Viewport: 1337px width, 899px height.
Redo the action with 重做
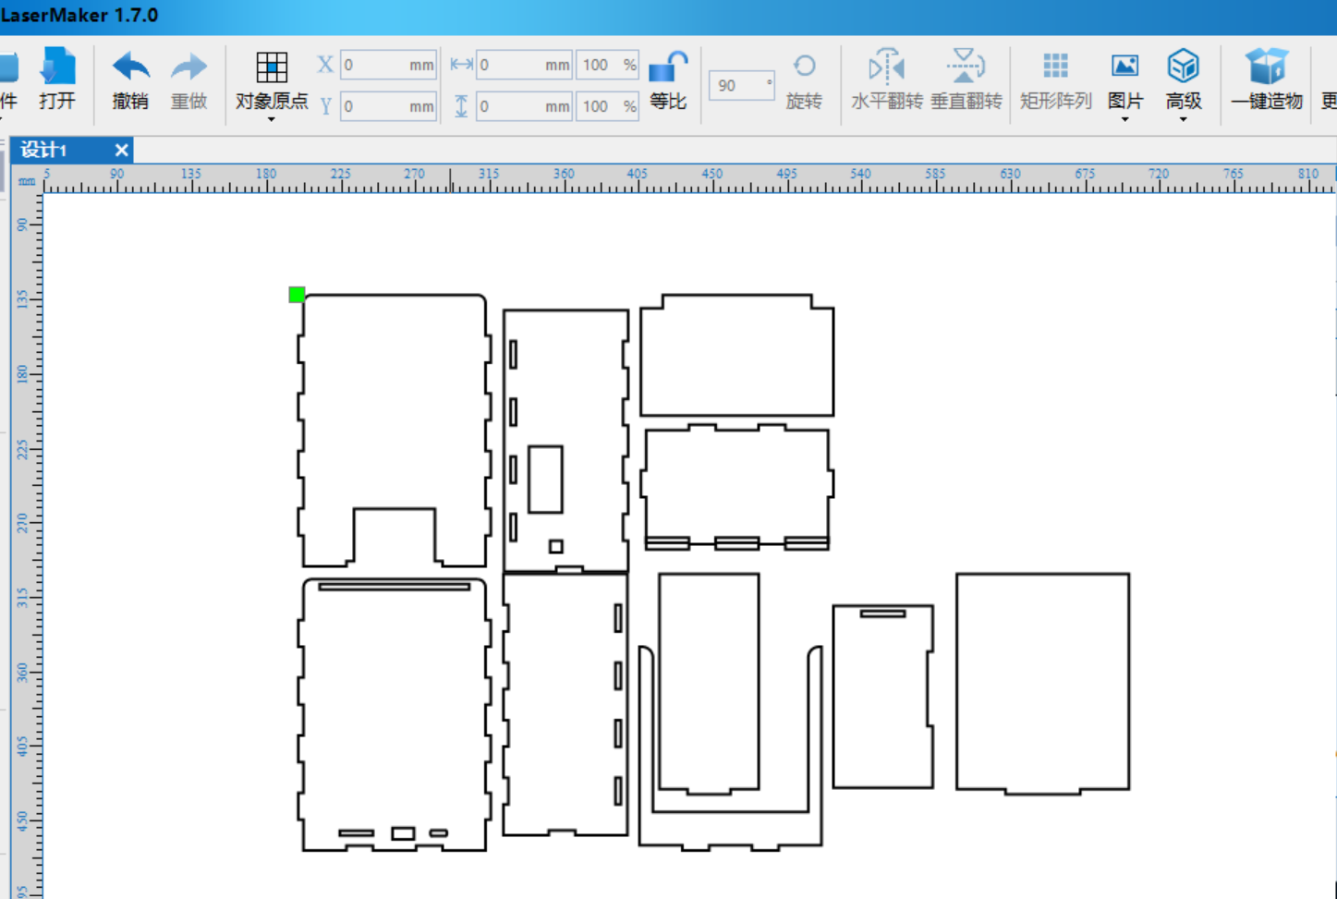point(188,79)
